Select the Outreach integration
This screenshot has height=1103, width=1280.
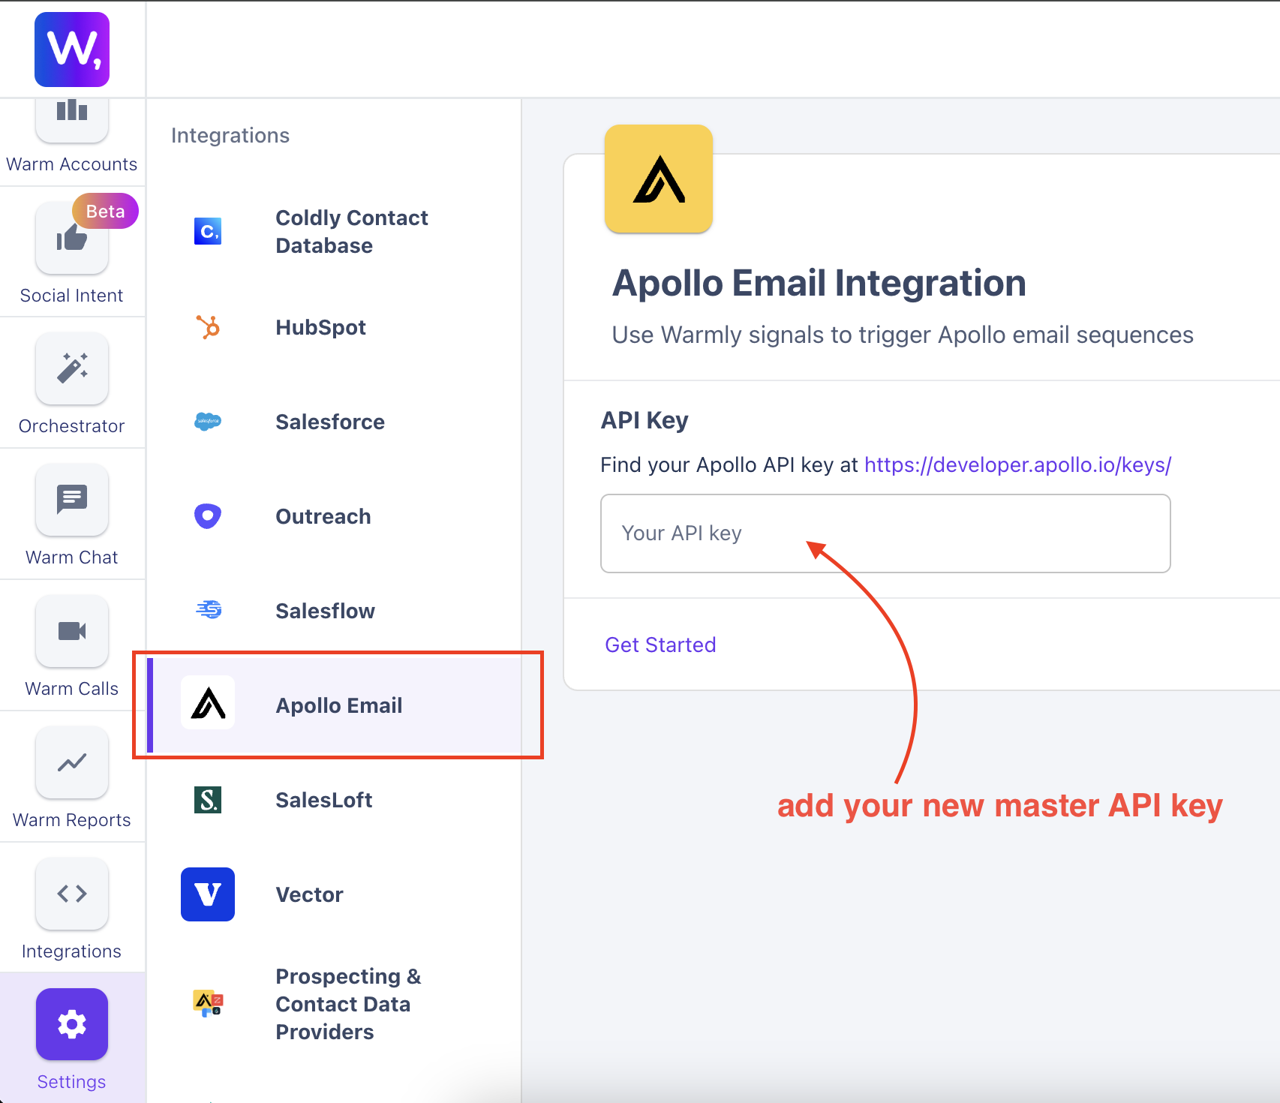(335, 516)
